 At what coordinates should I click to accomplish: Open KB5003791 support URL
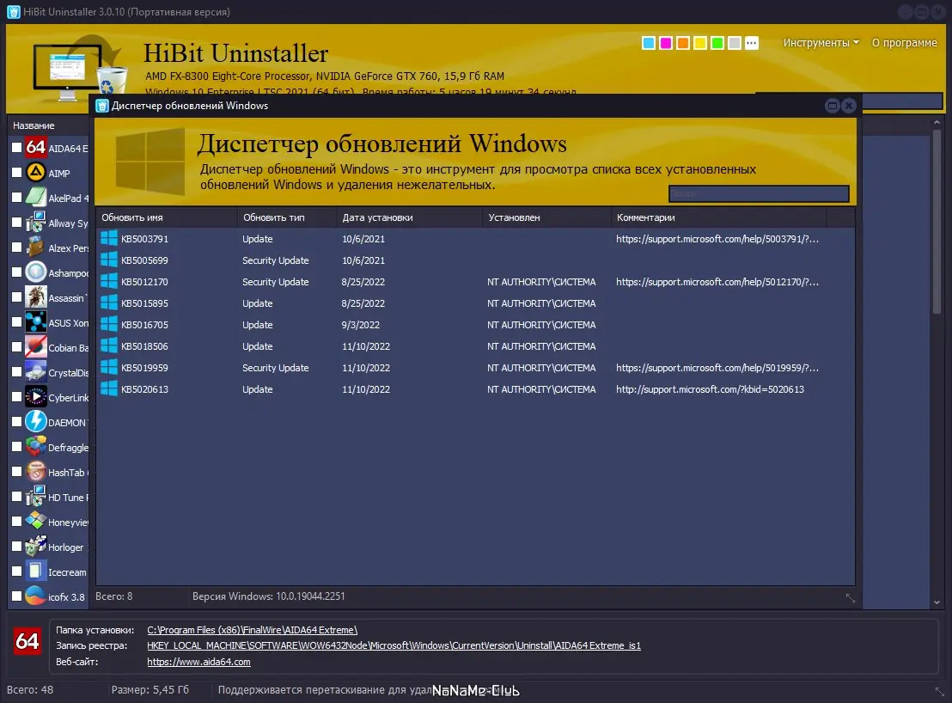[x=717, y=239]
